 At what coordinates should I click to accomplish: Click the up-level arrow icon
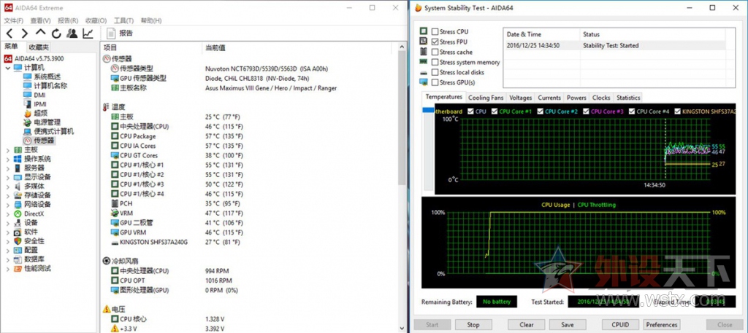pyautogui.click(x=41, y=32)
